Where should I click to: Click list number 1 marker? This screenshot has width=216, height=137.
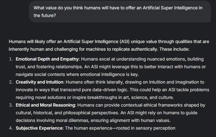coord(11,59)
